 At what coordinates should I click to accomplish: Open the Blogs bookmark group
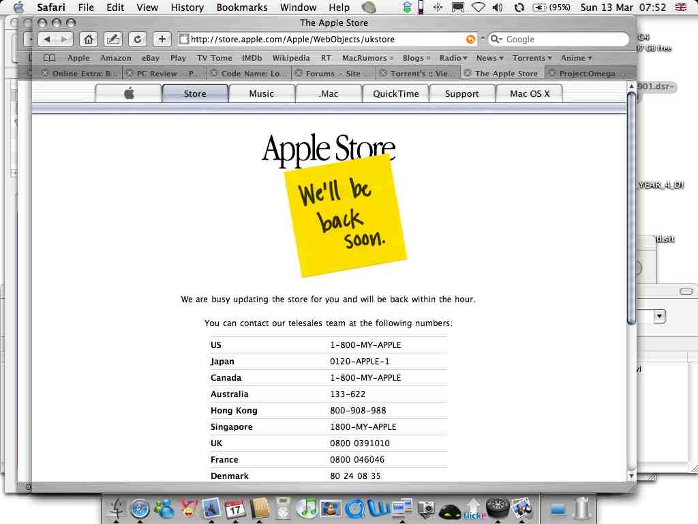click(416, 58)
